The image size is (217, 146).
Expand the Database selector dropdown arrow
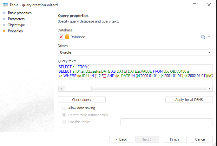click(x=209, y=37)
